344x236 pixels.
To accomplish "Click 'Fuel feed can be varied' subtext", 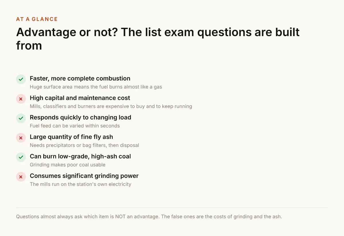I will pyautogui.click(x=75, y=126).
